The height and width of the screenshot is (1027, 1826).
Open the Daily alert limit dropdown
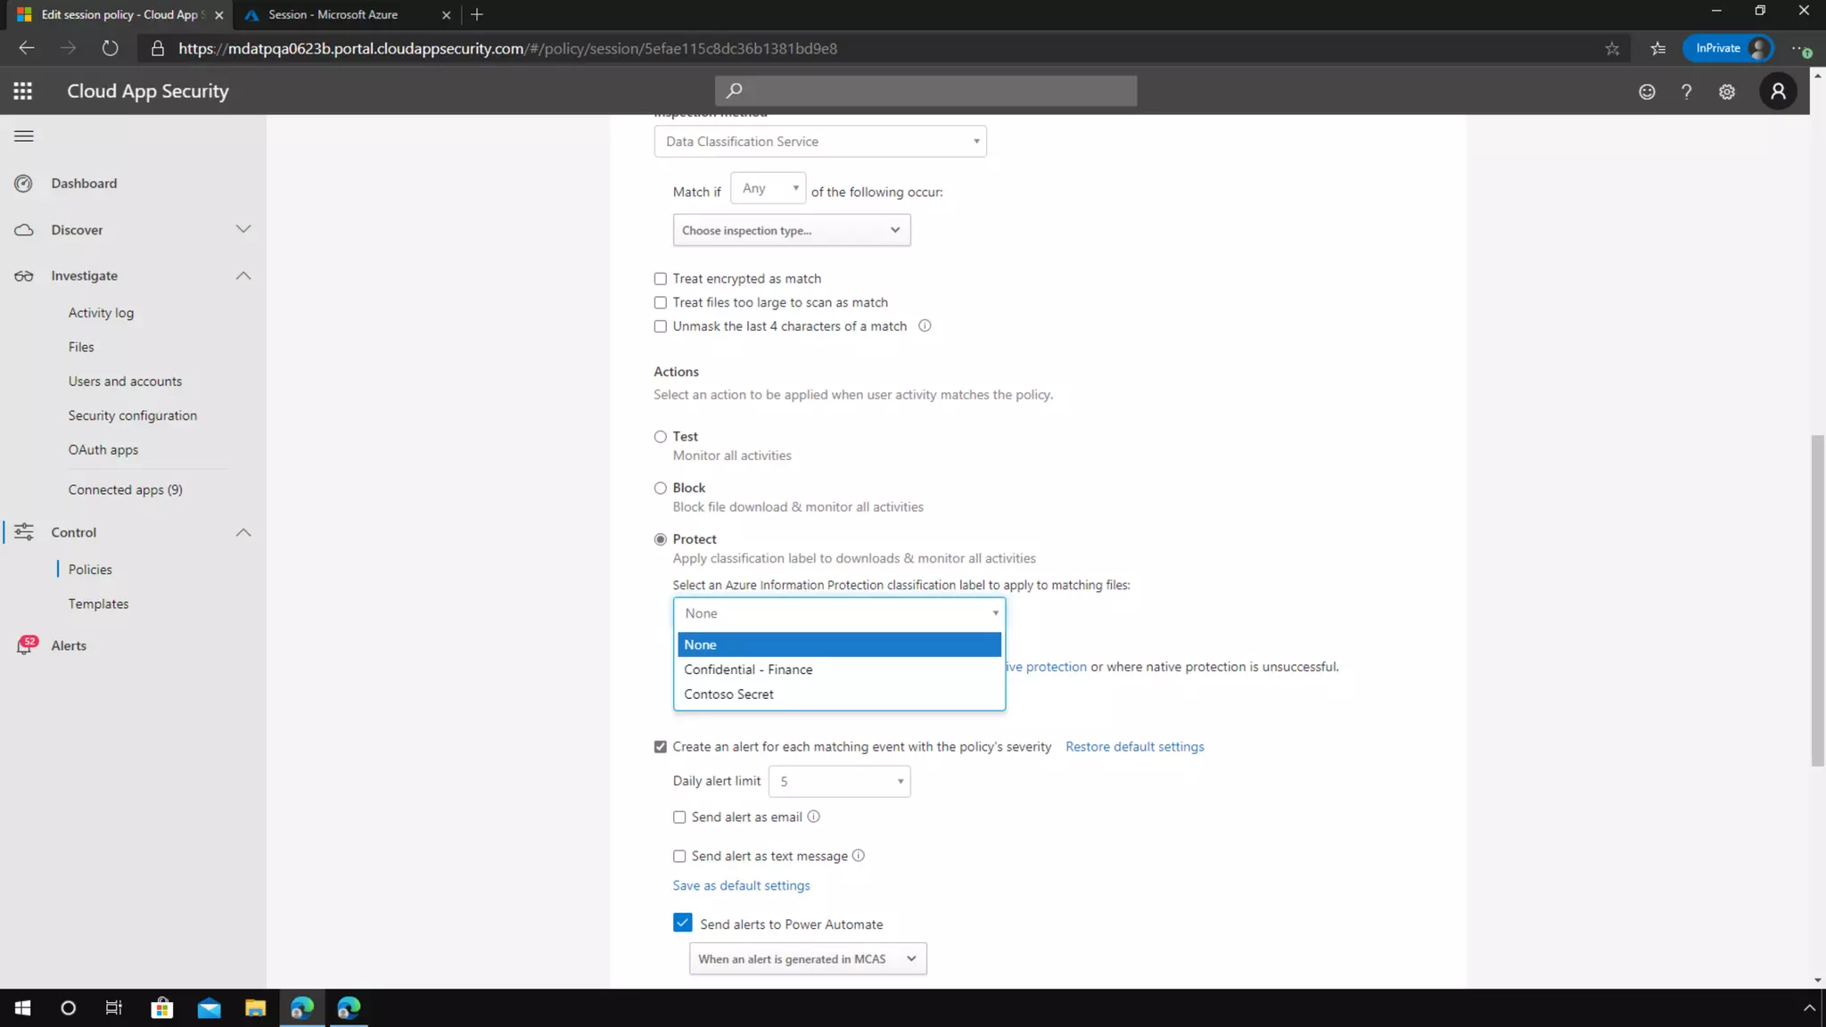click(x=839, y=782)
